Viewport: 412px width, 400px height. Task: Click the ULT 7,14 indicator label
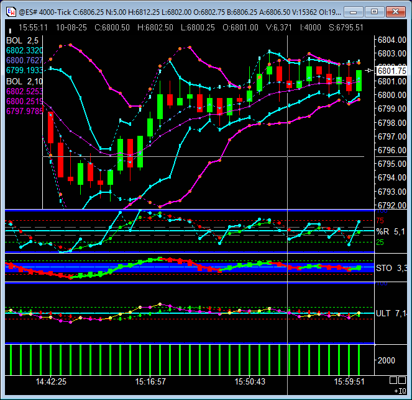tap(391, 314)
